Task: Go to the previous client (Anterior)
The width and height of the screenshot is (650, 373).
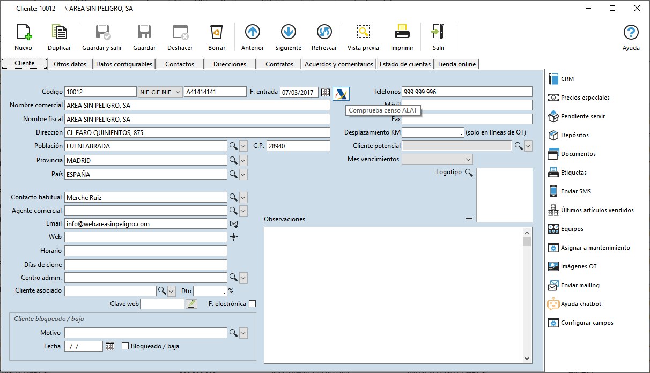Action: [x=253, y=36]
